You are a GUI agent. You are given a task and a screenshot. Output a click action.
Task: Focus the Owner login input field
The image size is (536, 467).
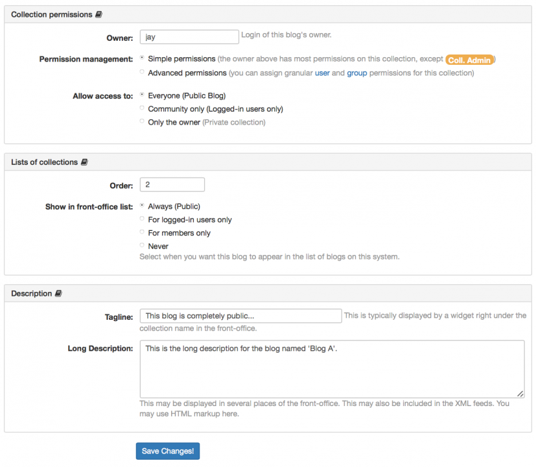coord(189,37)
